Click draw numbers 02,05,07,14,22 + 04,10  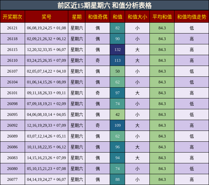[46, 71]
